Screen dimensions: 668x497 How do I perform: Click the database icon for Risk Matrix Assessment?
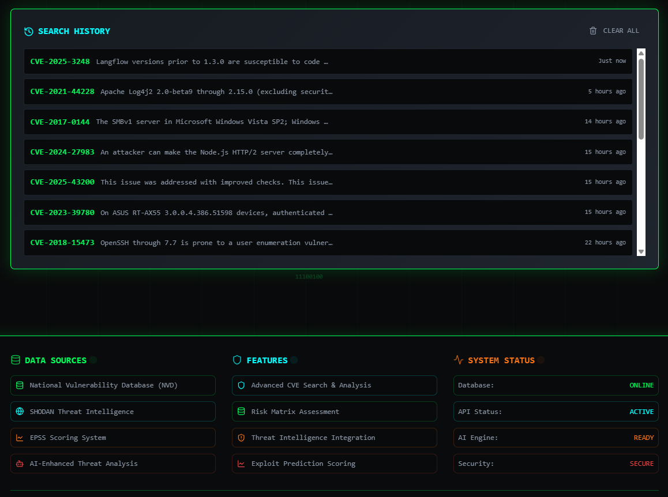241,412
